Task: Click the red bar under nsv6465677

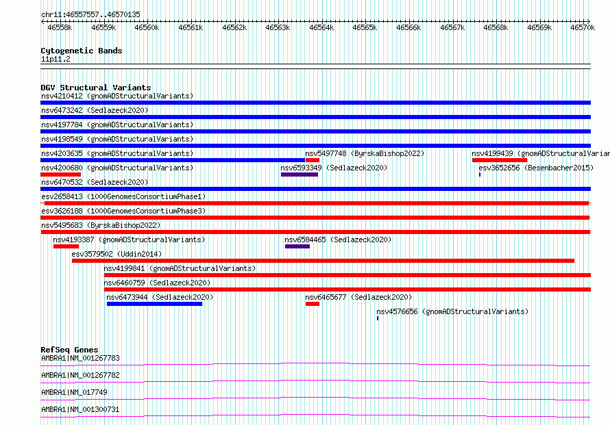Action: point(313,304)
